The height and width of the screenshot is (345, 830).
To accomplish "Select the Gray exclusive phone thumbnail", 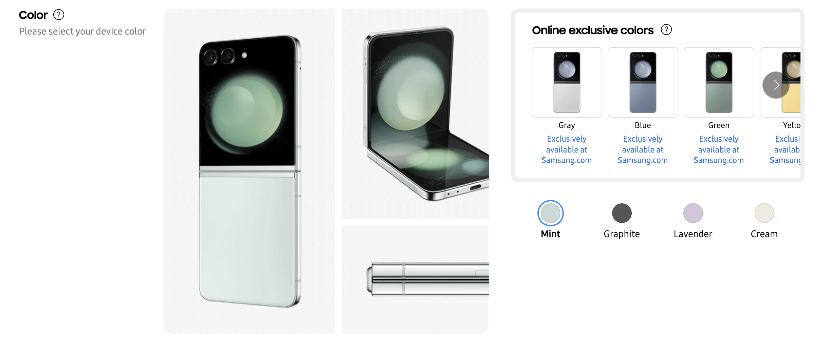I will pyautogui.click(x=567, y=82).
